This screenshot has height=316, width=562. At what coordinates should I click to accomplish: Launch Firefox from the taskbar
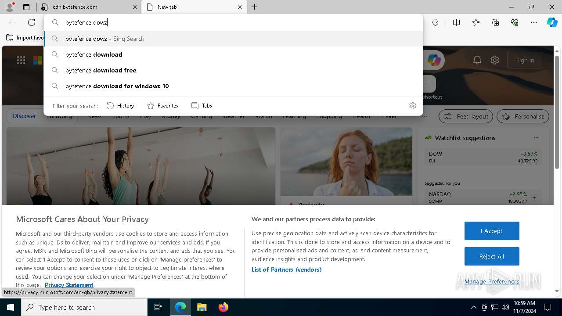(223, 307)
